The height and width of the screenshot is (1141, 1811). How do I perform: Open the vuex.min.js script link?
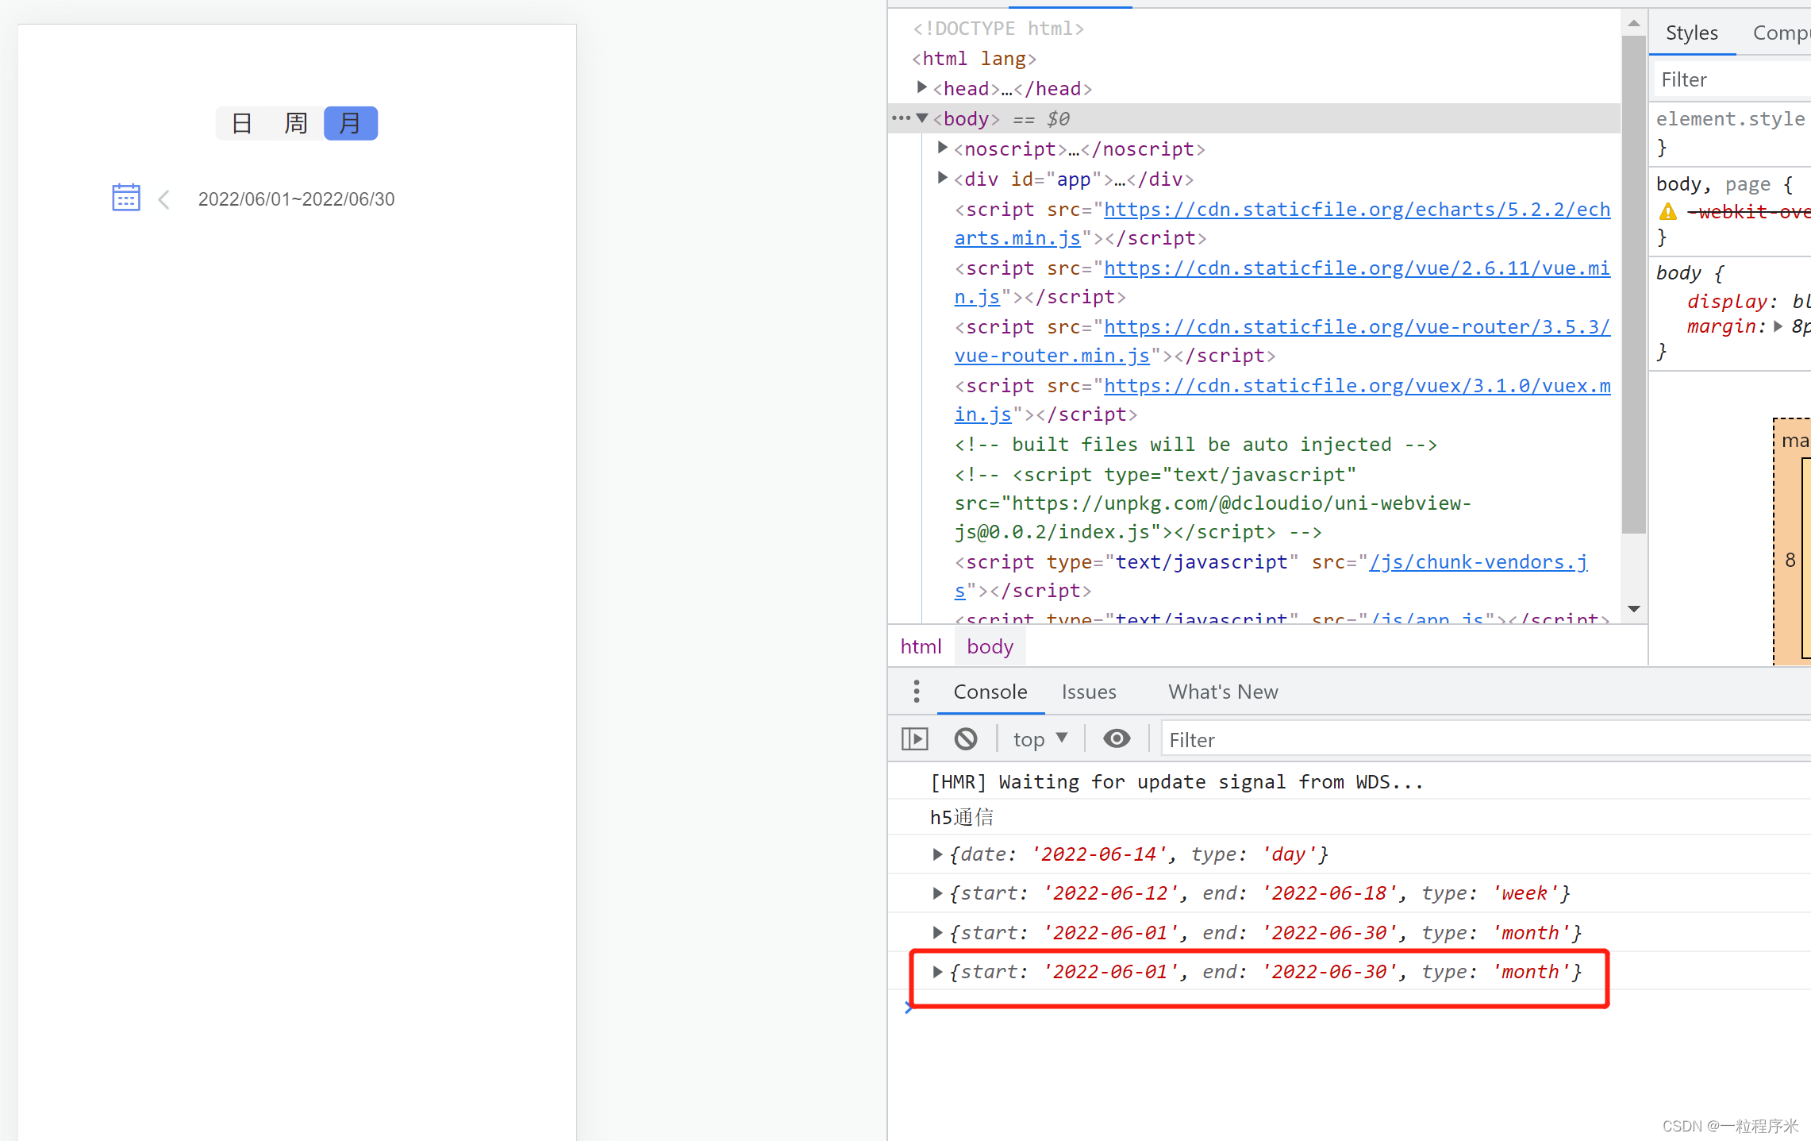coord(1282,400)
